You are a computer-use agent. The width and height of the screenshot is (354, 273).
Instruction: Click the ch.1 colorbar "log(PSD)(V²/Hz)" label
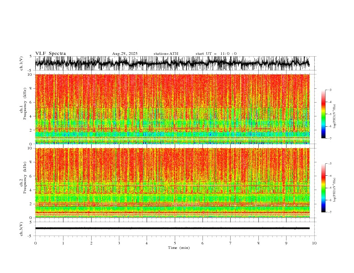pos(335,116)
